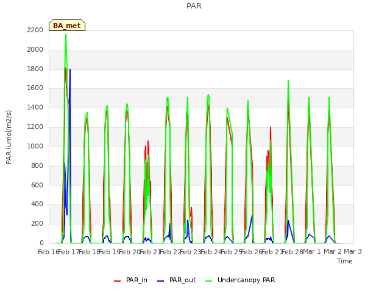Screen dimensions: 390x292
Task: Click the tallest green peak above 2000
Action: pyautogui.click(x=66, y=35)
